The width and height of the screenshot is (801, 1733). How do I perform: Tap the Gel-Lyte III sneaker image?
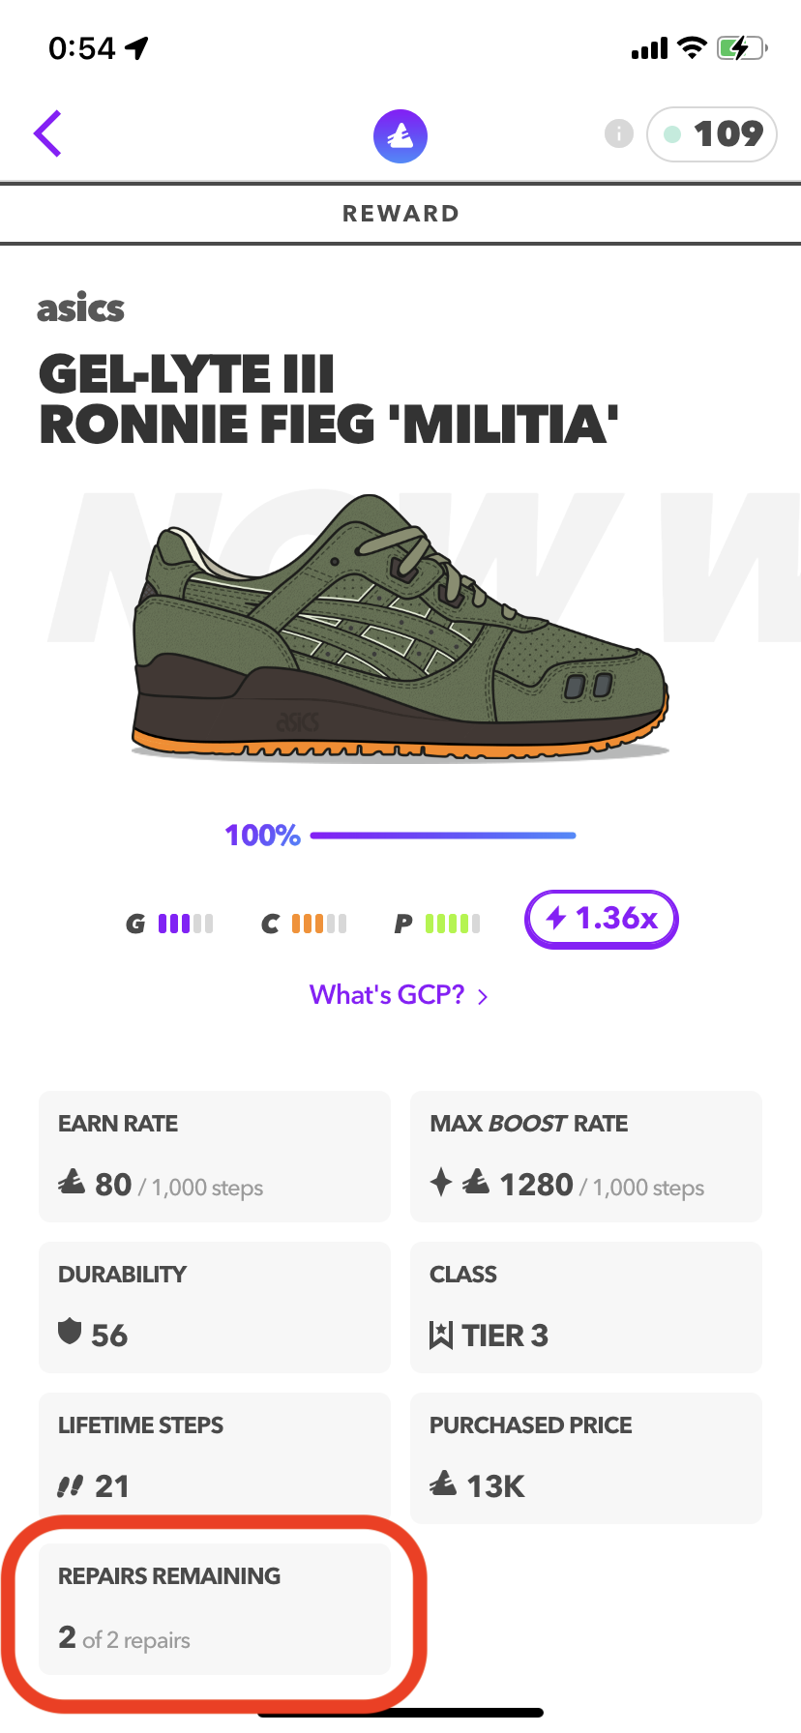pos(400,629)
